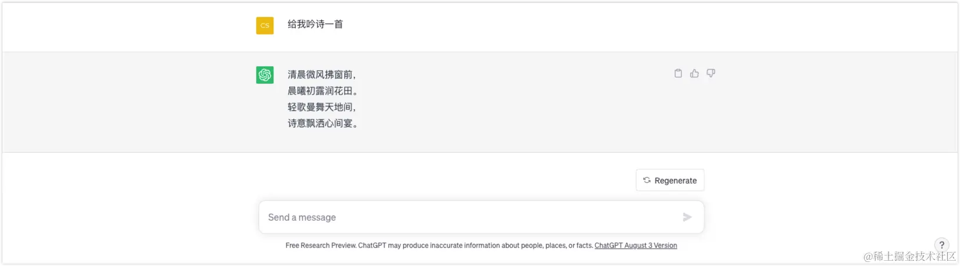Click the 稀土掘金技术社区 watermark

[x=909, y=256]
